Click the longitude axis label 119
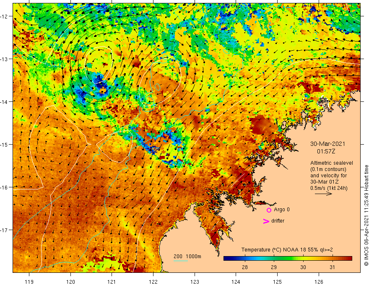Image resolution: width=369 pixels, height=285 pixels. [29, 282]
